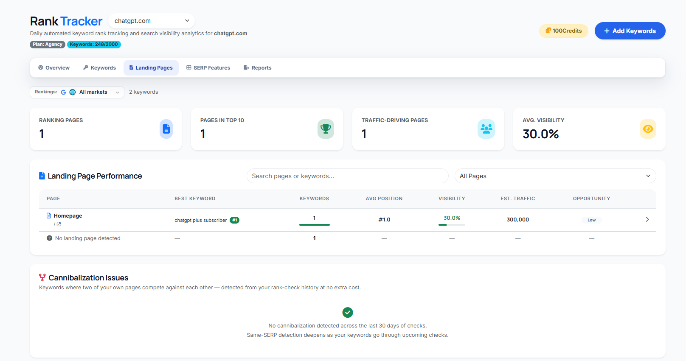Open the chatgpt.com domain selector dropdown
Image resolution: width=686 pixels, height=361 pixels.
152,21
